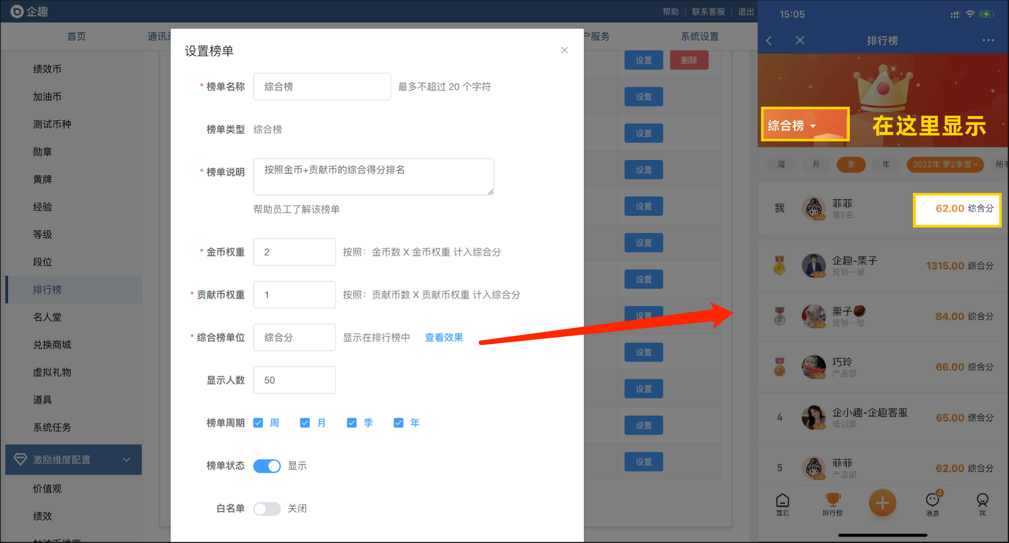The width and height of the screenshot is (1009, 543).
Task: Select 绩效币 in the left sidebar
Action: point(47,69)
